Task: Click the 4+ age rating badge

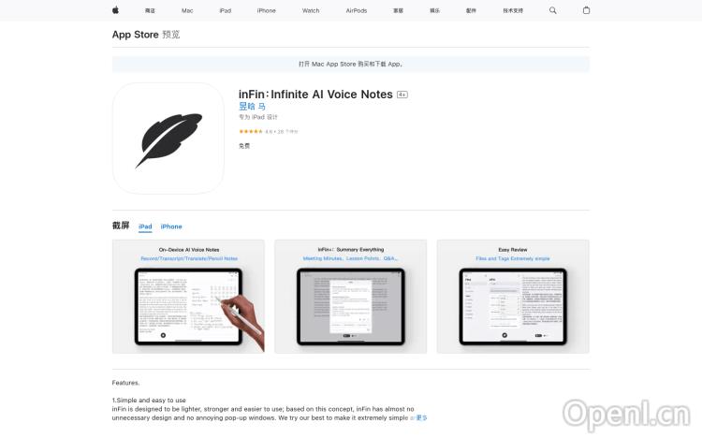Action: (402, 95)
